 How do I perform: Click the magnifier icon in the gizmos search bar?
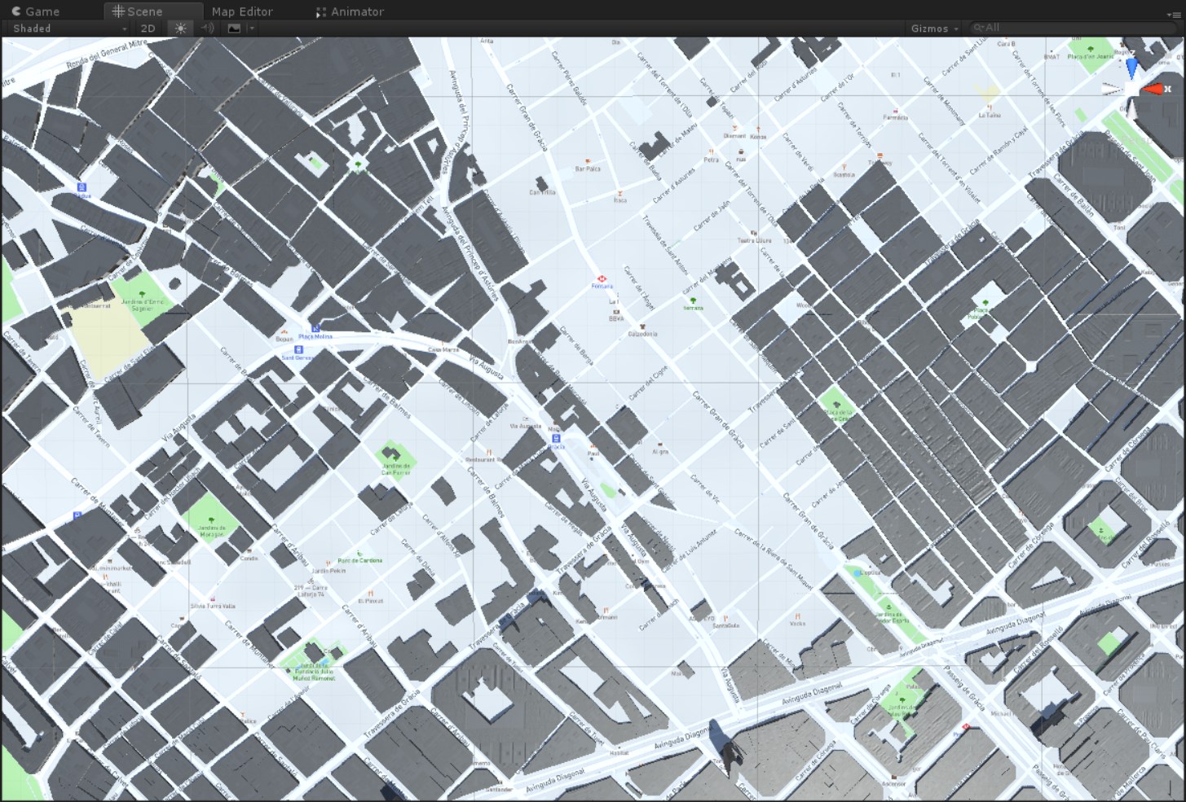pos(977,27)
